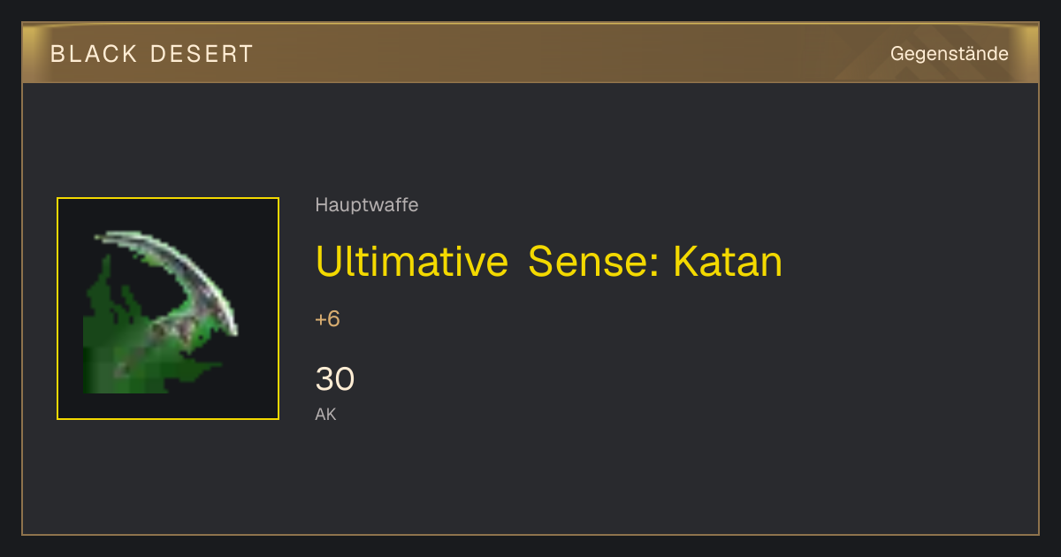
Task: Click the yellow-framed item thumbnail box
Action: (x=168, y=309)
